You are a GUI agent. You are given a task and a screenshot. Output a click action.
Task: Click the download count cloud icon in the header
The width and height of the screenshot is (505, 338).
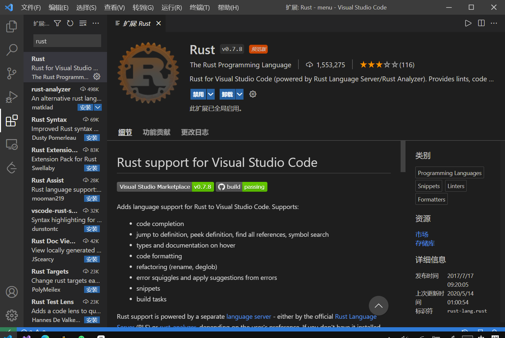pyautogui.click(x=309, y=65)
